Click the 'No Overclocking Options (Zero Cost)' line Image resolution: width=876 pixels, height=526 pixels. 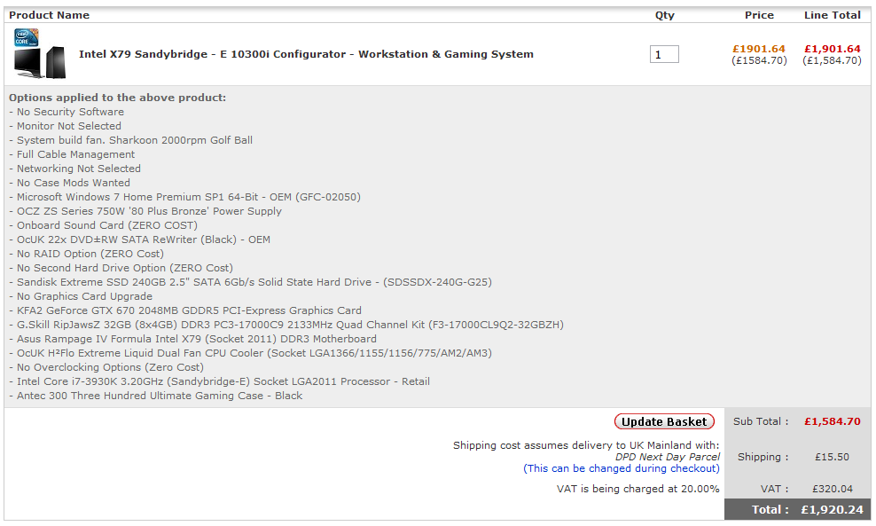click(x=106, y=368)
